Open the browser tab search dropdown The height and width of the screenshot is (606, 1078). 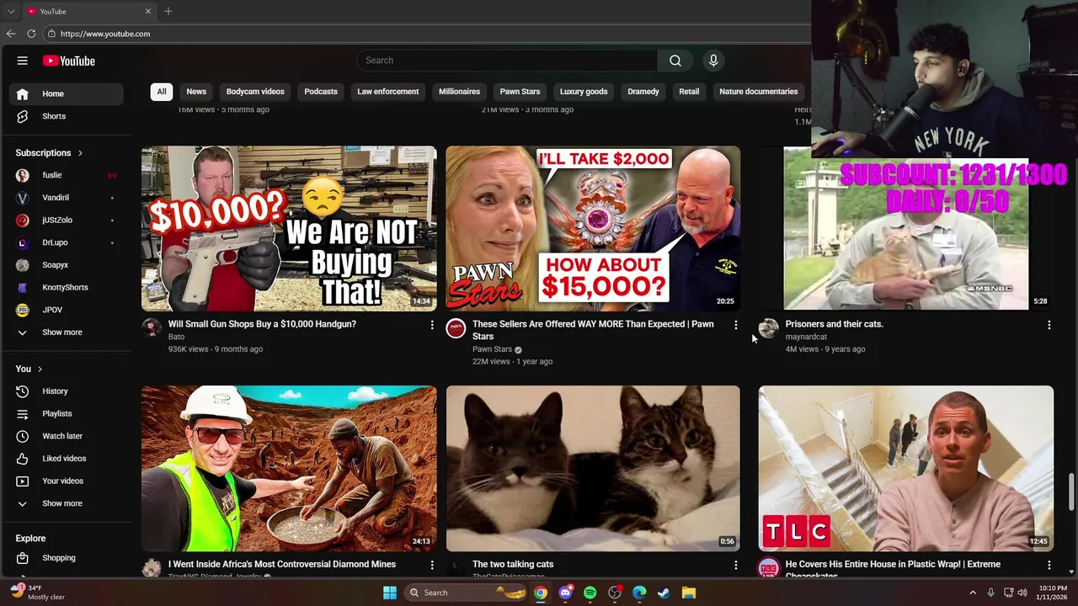[x=11, y=11]
